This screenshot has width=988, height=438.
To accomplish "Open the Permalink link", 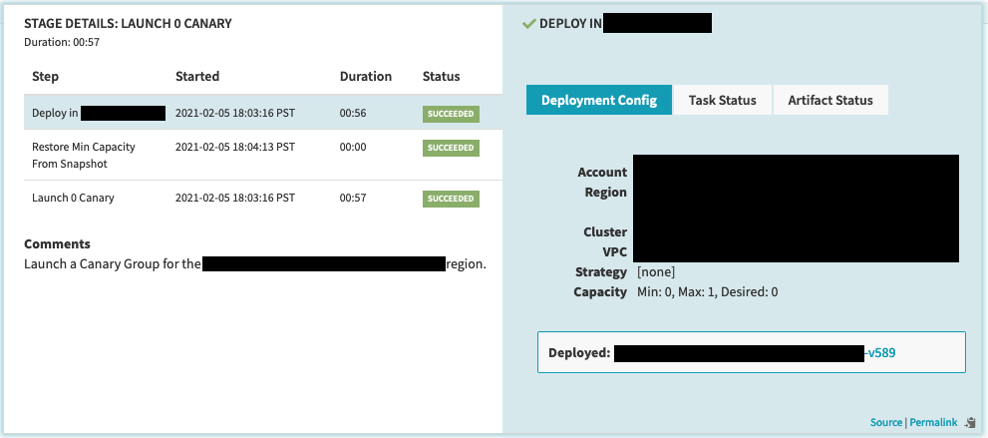I will pos(933,422).
